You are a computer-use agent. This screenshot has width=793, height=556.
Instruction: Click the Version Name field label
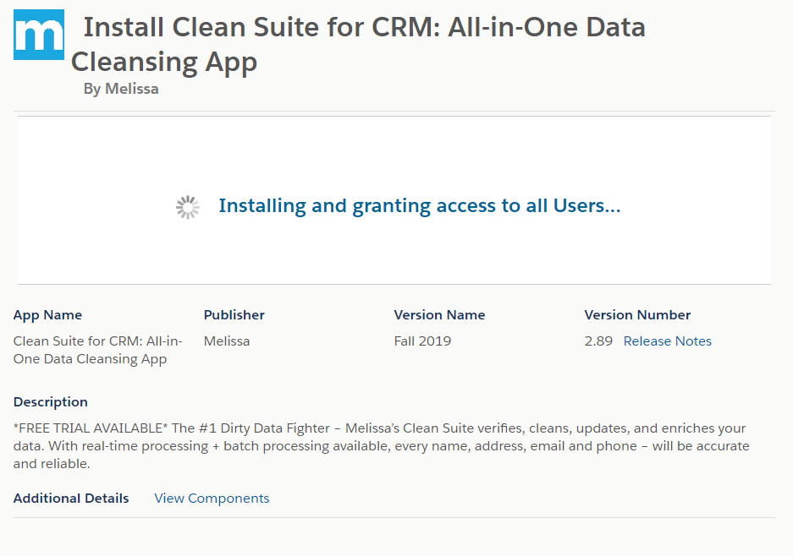point(439,315)
